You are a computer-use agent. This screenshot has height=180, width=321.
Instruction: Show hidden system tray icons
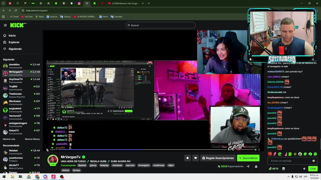click(x=288, y=177)
